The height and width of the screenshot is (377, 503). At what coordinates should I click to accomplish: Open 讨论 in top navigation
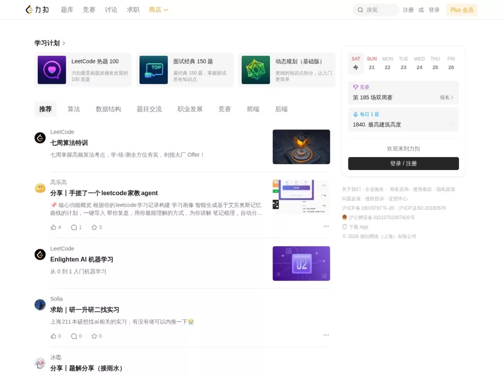[x=111, y=10]
